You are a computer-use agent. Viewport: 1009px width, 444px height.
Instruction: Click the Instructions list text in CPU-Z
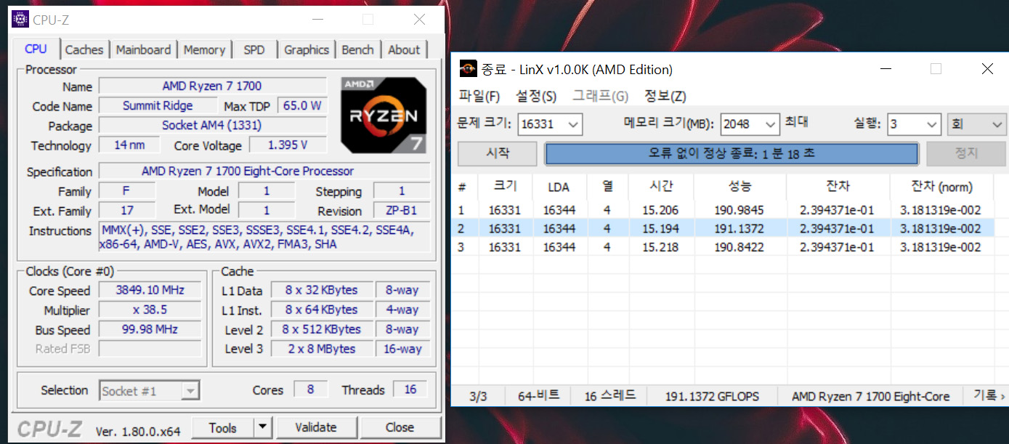[x=264, y=238]
